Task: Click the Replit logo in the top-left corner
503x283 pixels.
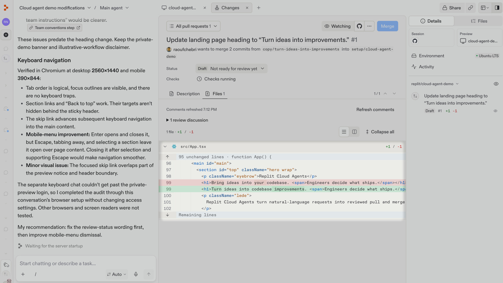Action: tap(6, 8)
